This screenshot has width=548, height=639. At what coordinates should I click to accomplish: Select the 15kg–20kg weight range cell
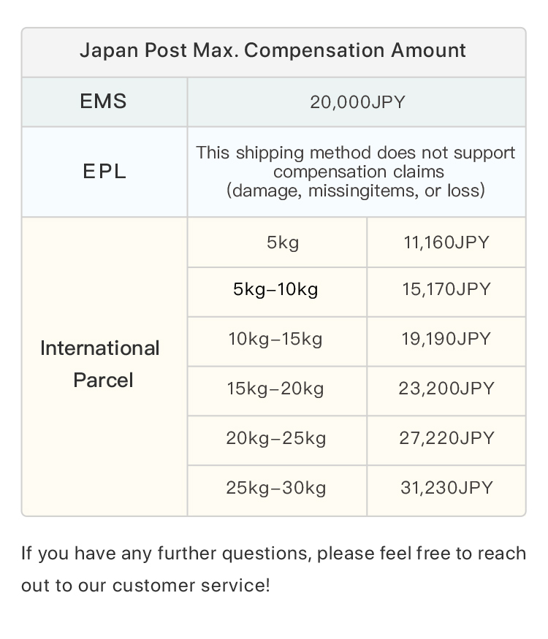pos(275,389)
